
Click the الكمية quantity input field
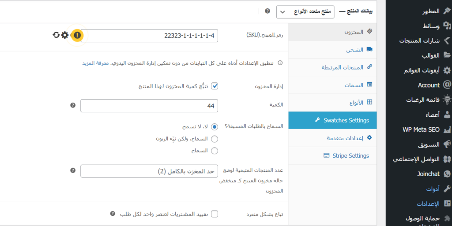(x=149, y=106)
